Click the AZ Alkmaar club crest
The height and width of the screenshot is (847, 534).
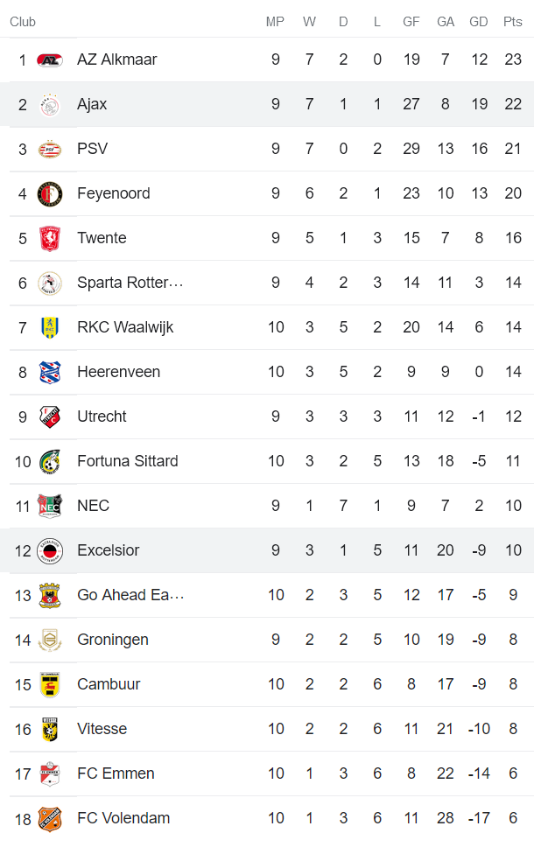pyautogui.click(x=50, y=60)
